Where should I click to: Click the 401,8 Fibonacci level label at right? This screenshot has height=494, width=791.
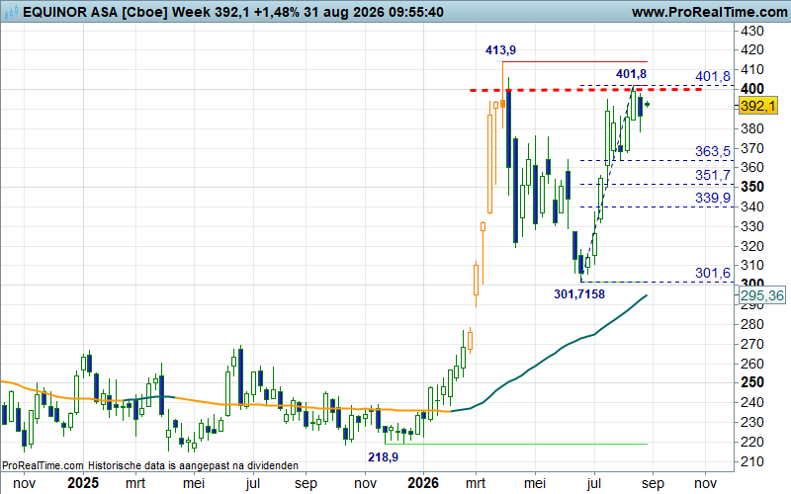point(712,76)
